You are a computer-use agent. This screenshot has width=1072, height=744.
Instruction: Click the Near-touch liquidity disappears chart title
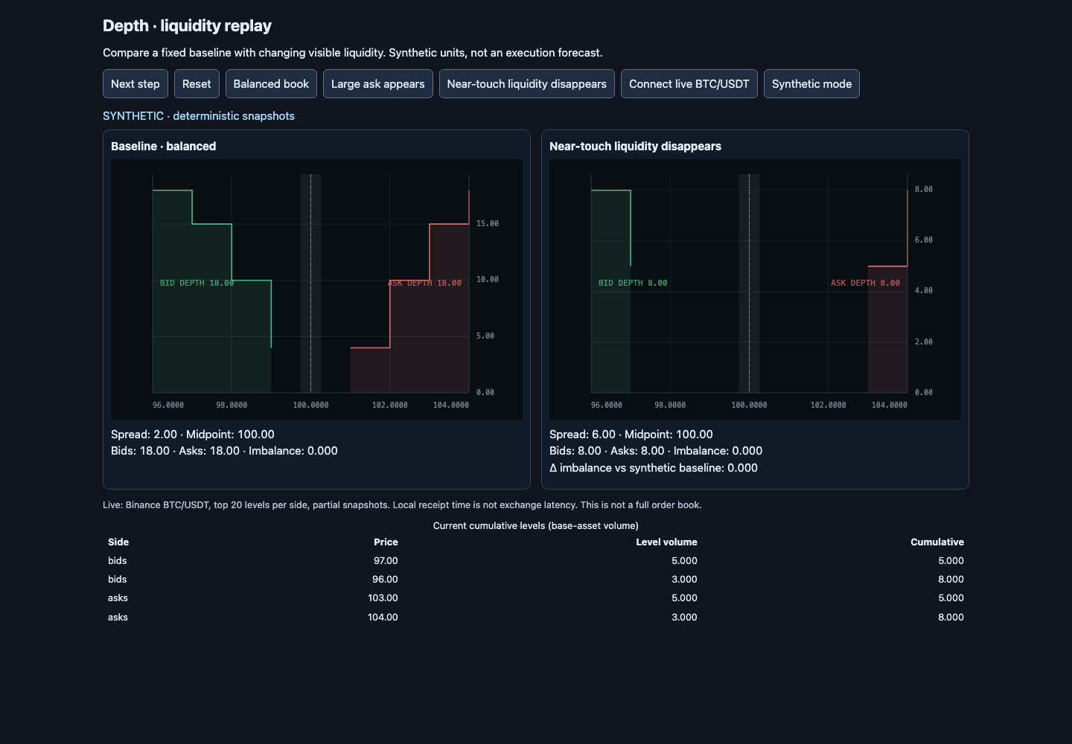point(635,147)
